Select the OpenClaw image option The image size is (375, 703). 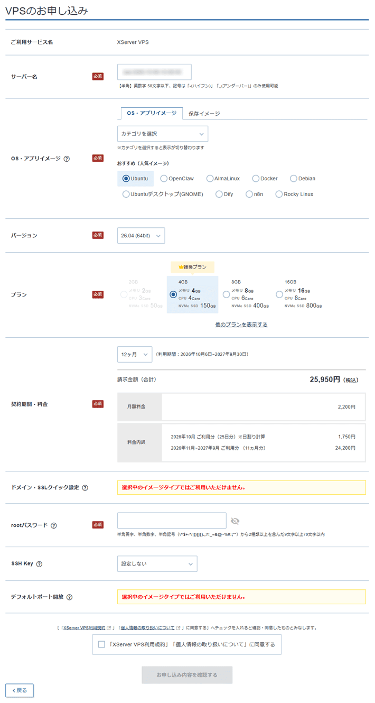[x=164, y=179]
